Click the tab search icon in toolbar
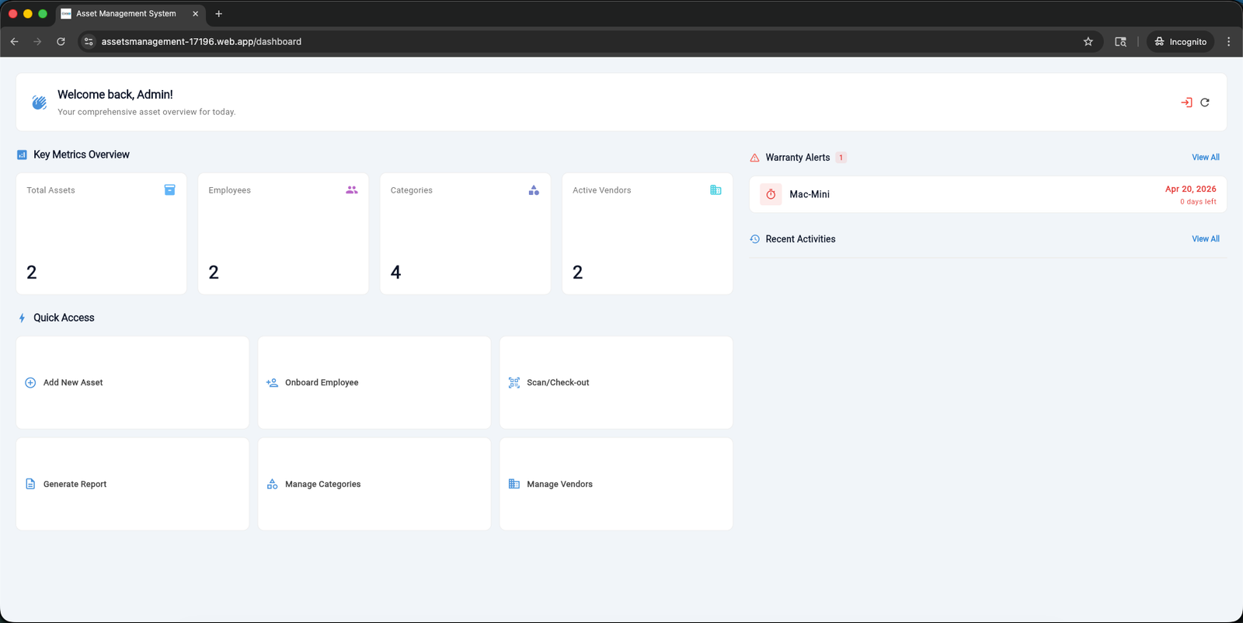Image resolution: width=1243 pixels, height=623 pixels. coord(1120,42)
